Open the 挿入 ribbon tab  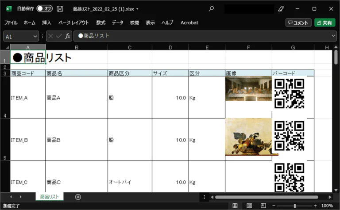(x=46, y=23)
